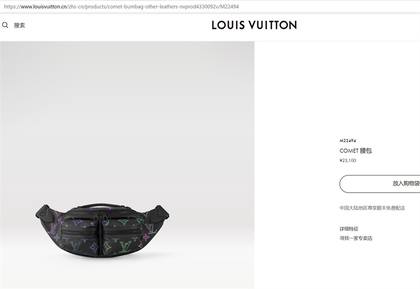Click the right strap buckle on bag

pos(160,213)
